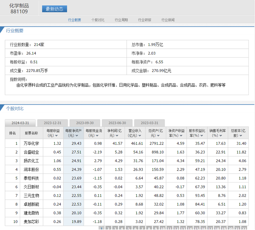Click 合盛硅业 revenue 54.16
The height and width of the screenshot is (230, 255).
(x=138, y=152)
